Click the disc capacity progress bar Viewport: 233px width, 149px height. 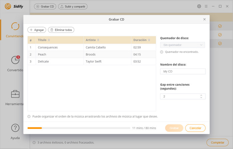point(79,128)
